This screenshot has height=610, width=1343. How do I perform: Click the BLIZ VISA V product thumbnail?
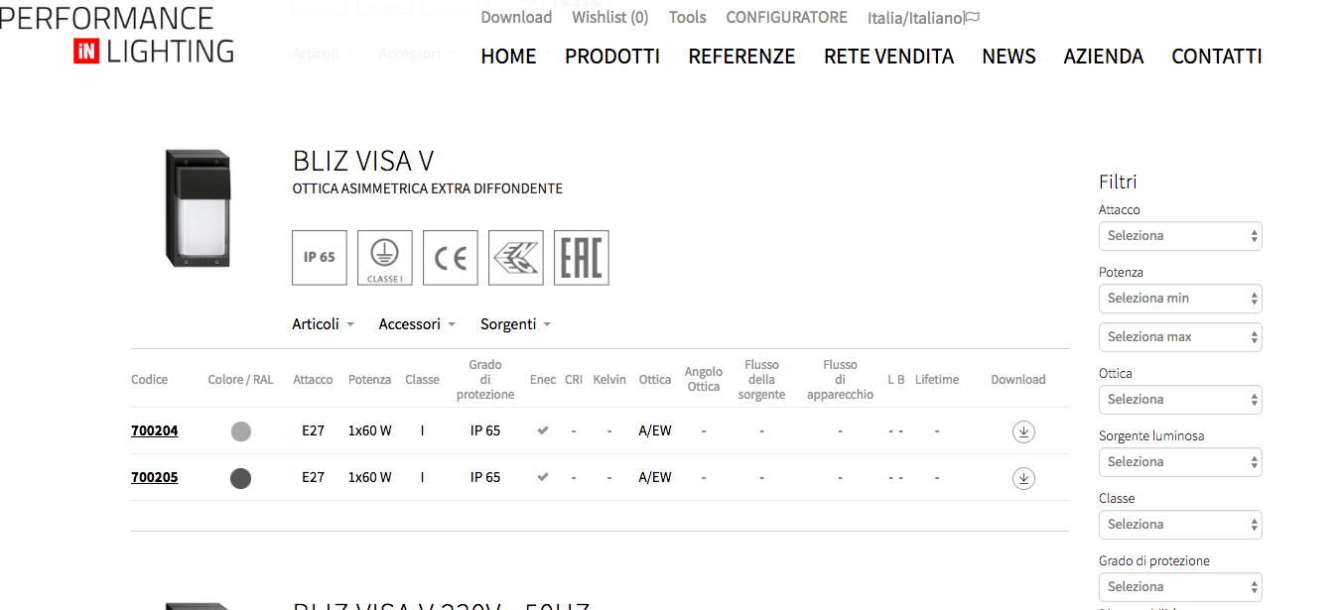(198, 207)
